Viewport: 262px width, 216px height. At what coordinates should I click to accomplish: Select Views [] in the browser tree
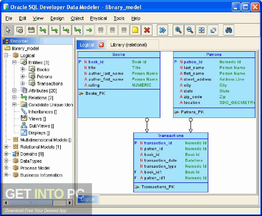37,119
